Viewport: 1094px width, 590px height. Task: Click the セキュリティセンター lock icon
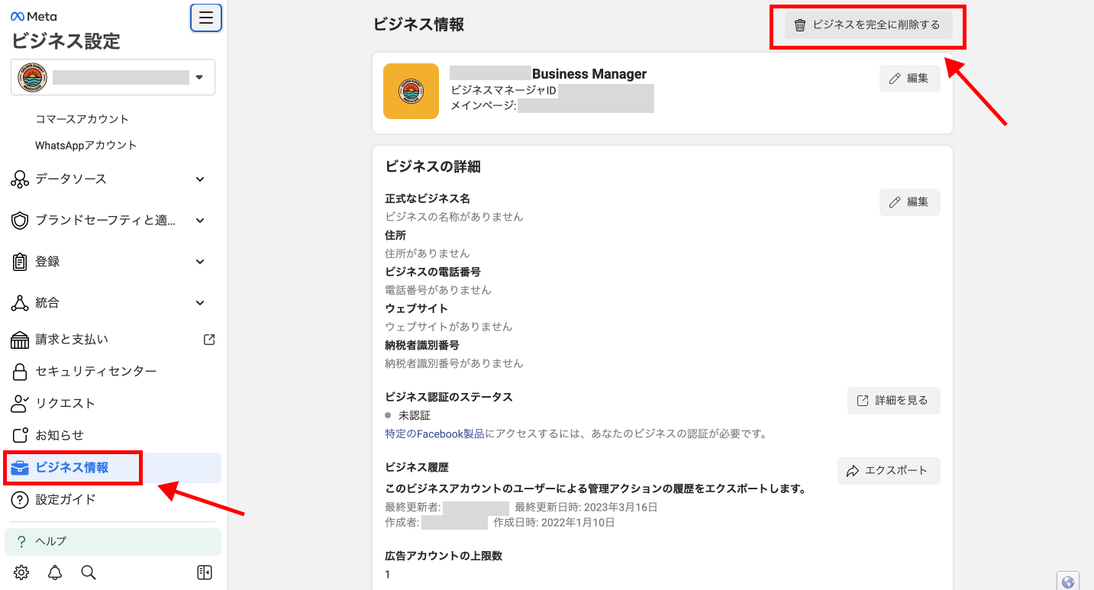click(20, 372)
